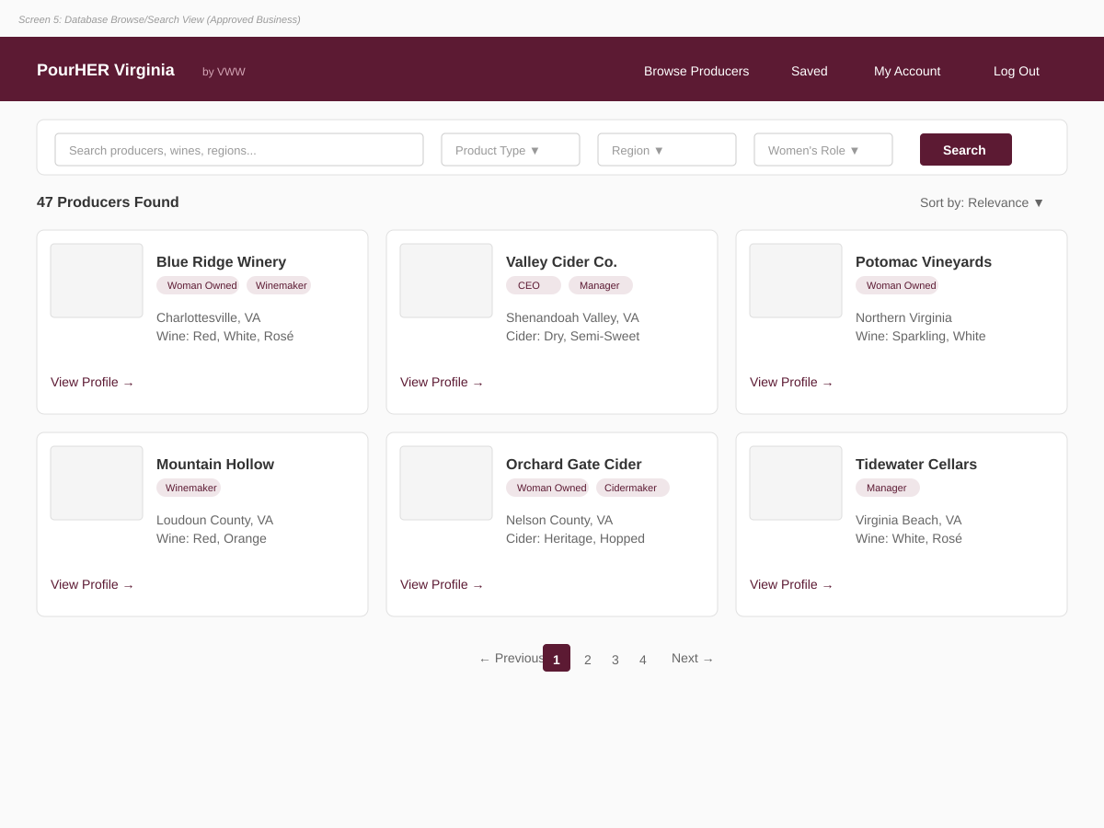Click the Blue Ridge Winery thumbnail image
The height and width of the screenshot is (828, 1104).
coord(97,281)
